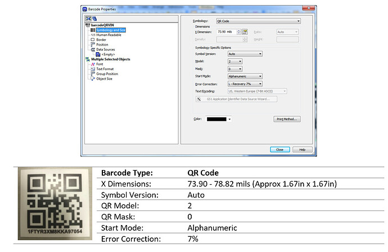The image size is (388, 252).
Task: Click the 'QR Mask:' table label
Action: [x=118, y=217]
